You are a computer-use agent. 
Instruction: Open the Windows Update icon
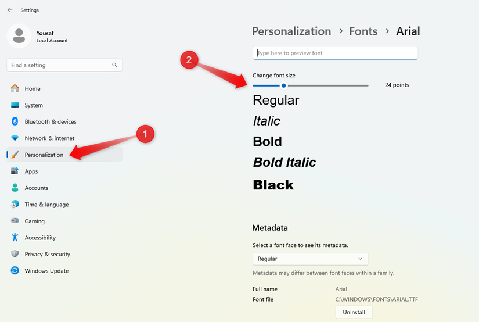pyautogui.click(x=15, y=271)
